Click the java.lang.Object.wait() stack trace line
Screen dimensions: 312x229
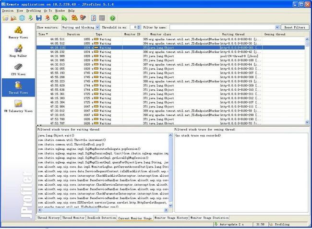[x=56, y=135]
